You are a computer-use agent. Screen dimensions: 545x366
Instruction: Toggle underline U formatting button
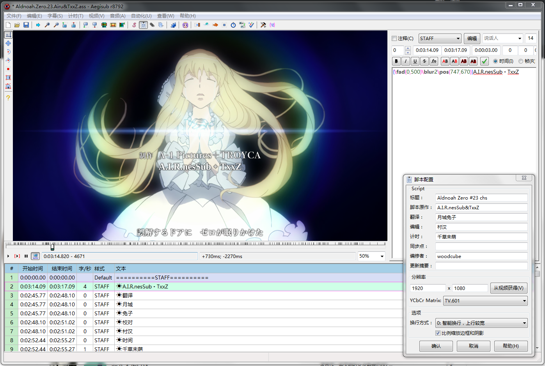coord(415,61)
